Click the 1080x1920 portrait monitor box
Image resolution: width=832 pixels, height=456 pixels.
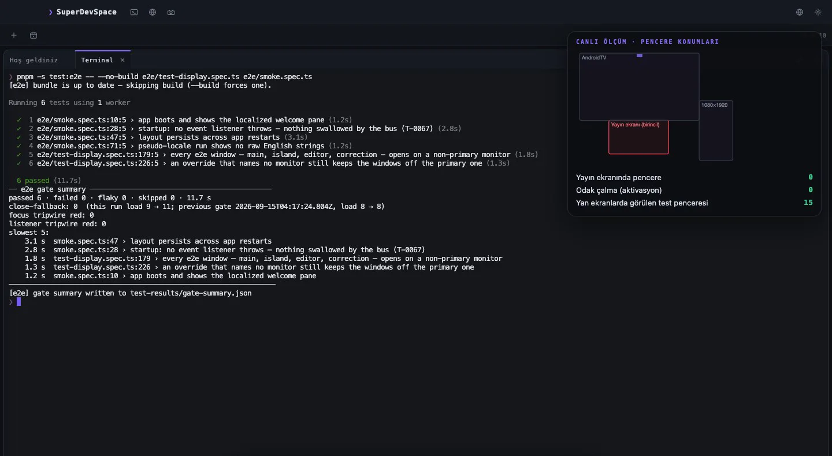pyautogui.click(x=716, y=130)
